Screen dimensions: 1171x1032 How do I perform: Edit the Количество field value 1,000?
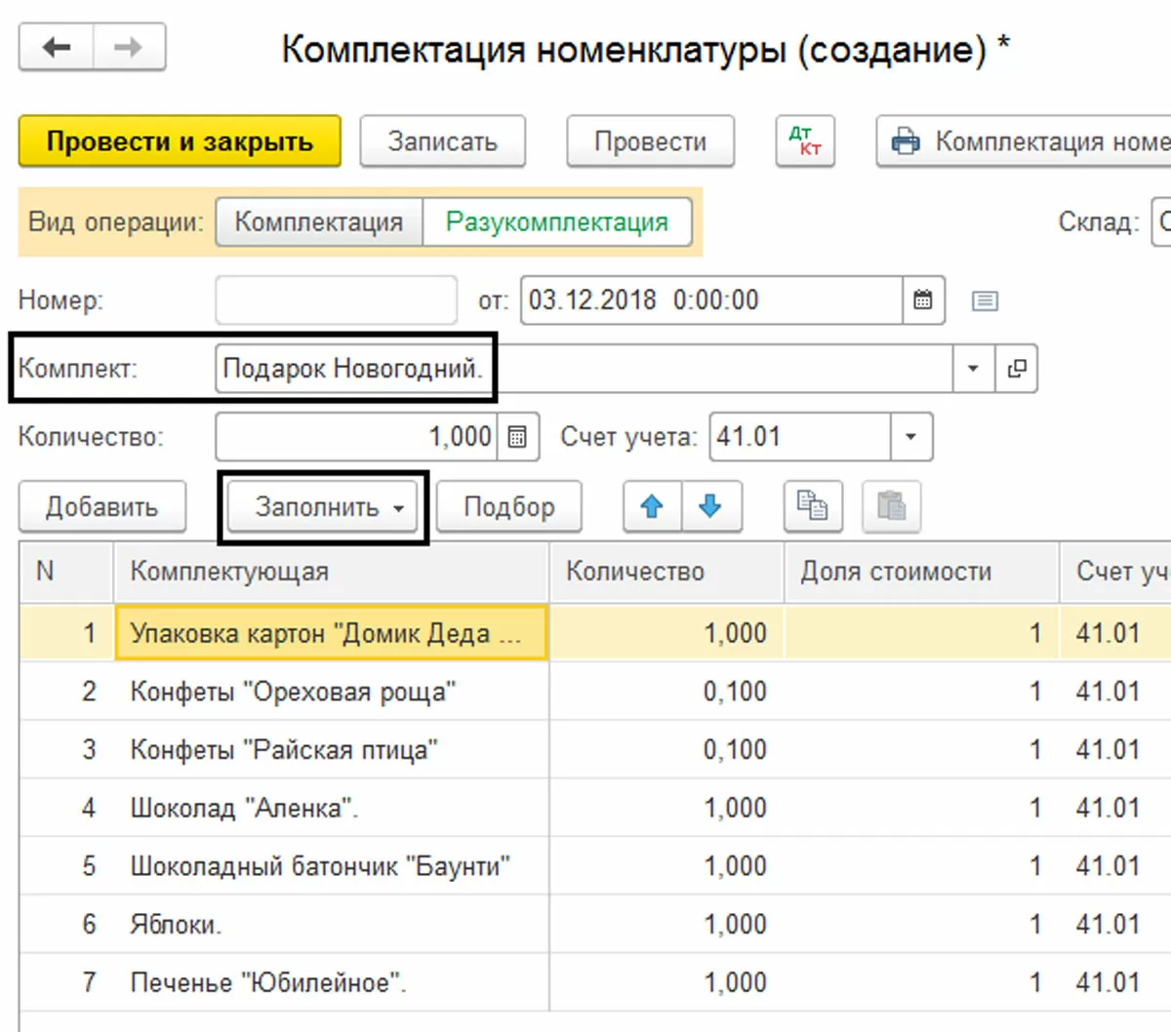click(356, 436)
